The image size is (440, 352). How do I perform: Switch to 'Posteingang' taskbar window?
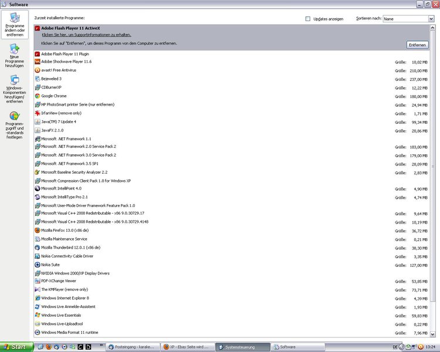[x=133, y=347]
